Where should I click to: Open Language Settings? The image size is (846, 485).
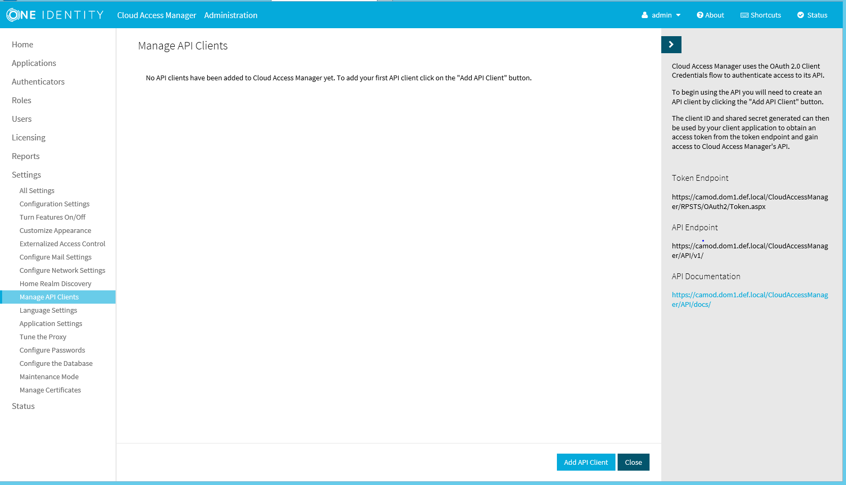tap(48, 311)
